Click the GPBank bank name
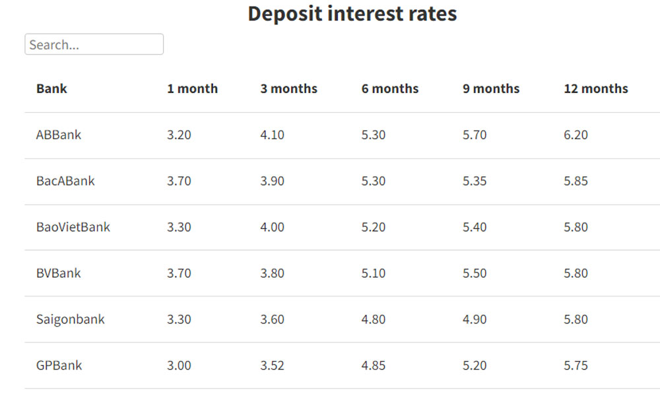This screenshot has height=396, width=660. tap(59, 365)
